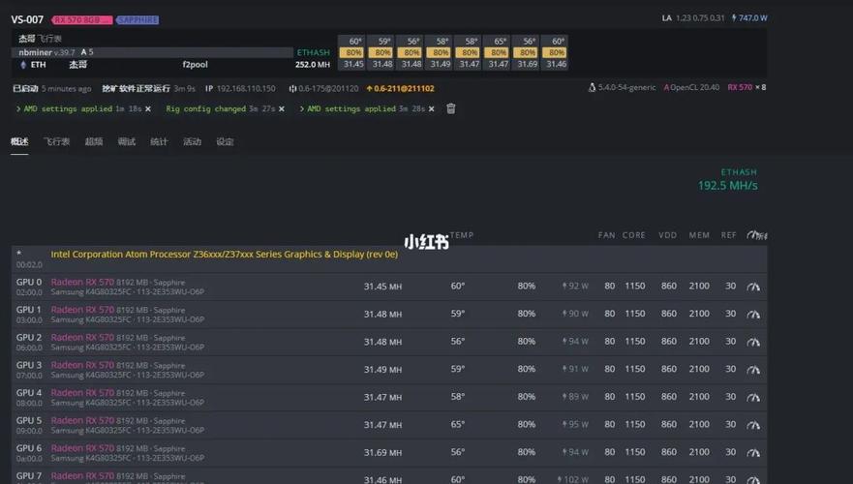
Task: Open overclock gauge for GPU 5
Action: tap(753, 424)
